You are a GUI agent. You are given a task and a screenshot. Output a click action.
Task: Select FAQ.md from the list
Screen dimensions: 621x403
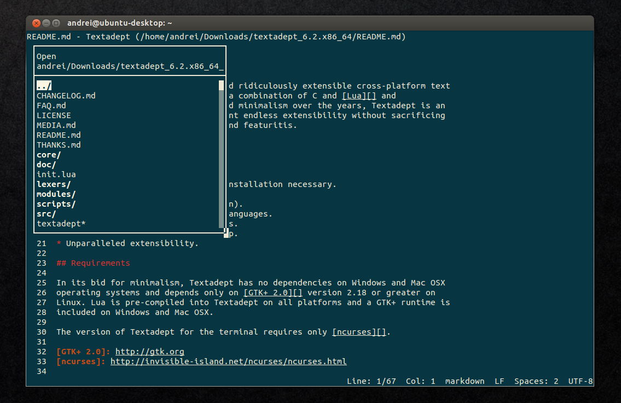point(51,106)
